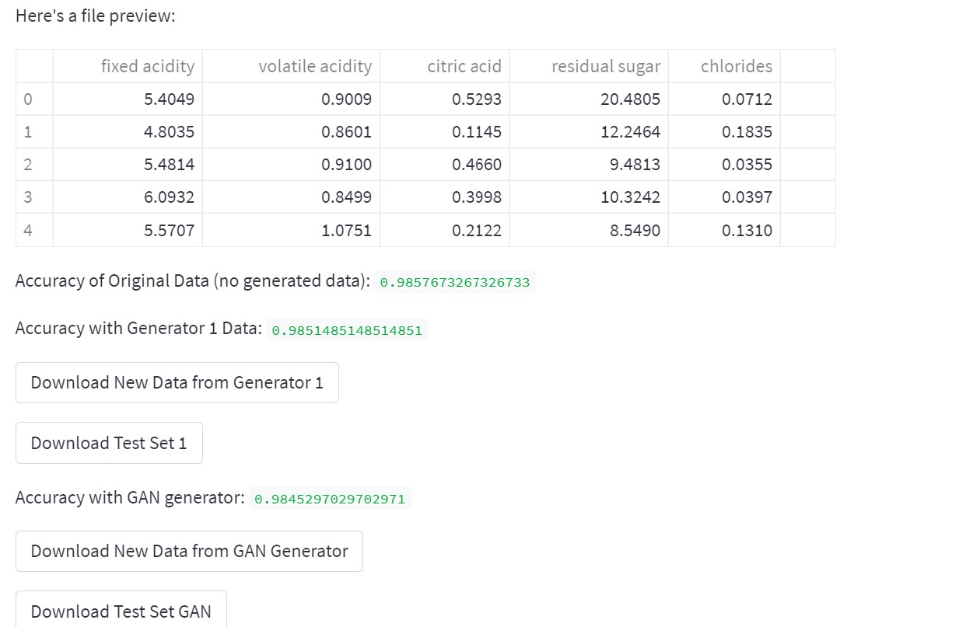Select residual sugar cell 20.4805
This screenshot has width=959, height=627.
(x=630, y=99)
